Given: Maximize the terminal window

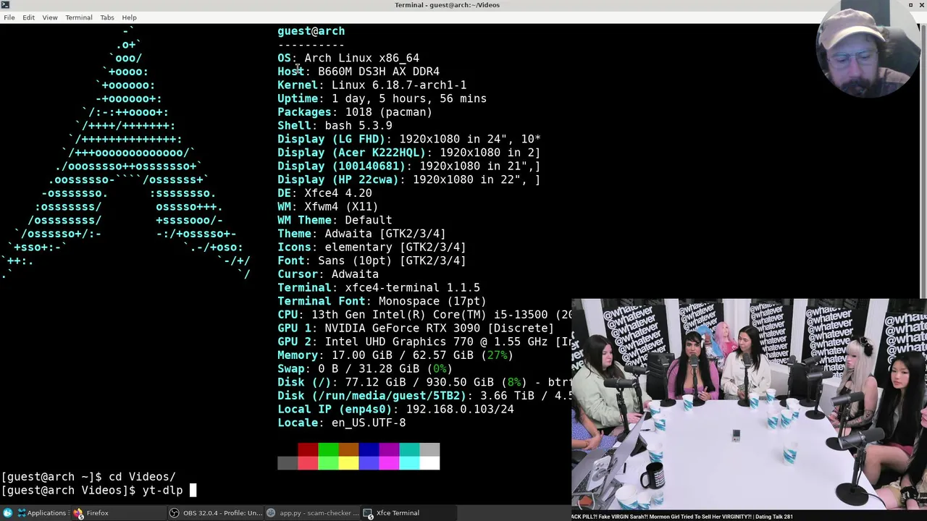Looking at the screenshot, I should coord(910,5).
